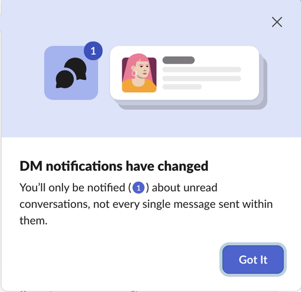Close the DM notifications dialog with X
This screenshot has height=292, width=301.
click(x=277, y=22)
